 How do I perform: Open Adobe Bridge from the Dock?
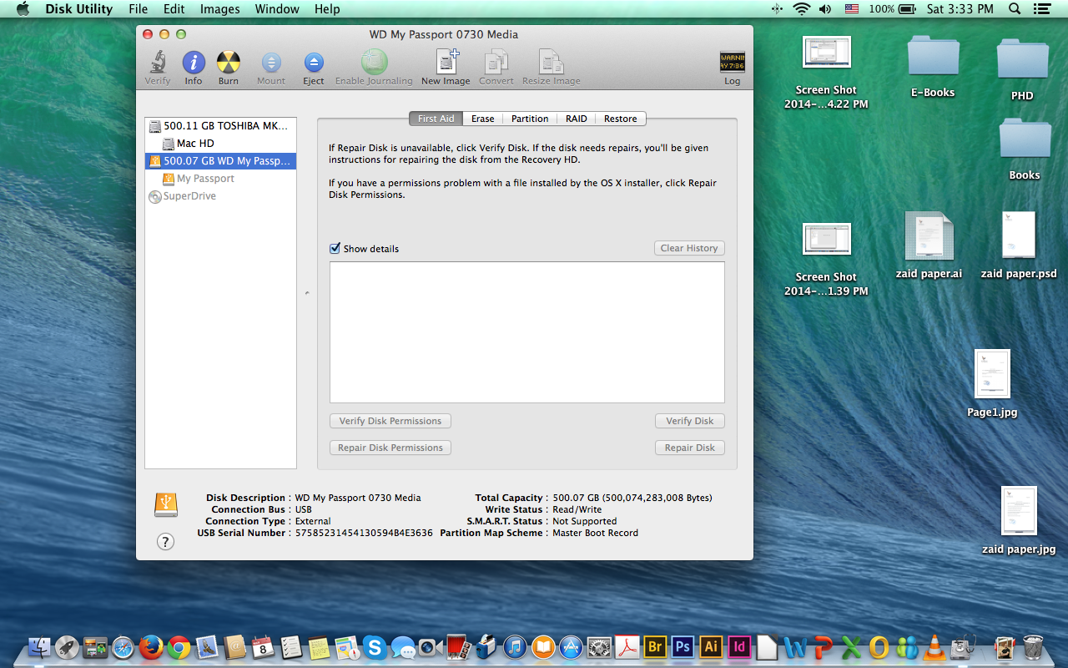pos(655,646)
